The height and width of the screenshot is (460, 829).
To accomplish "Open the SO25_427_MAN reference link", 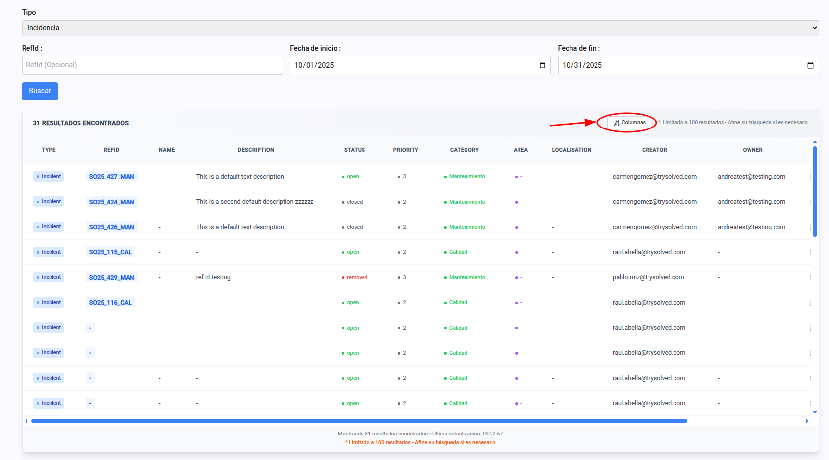I will [x=111, y=177].
